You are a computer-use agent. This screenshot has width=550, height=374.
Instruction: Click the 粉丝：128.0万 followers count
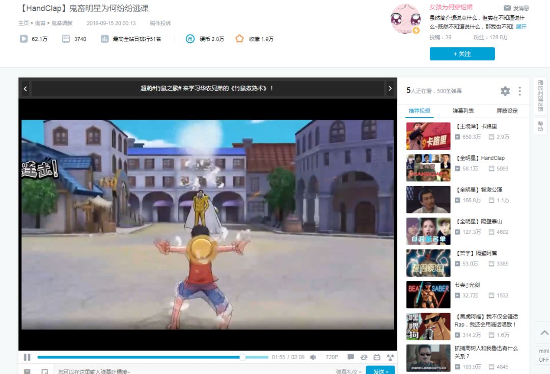[x=490, y=37]
